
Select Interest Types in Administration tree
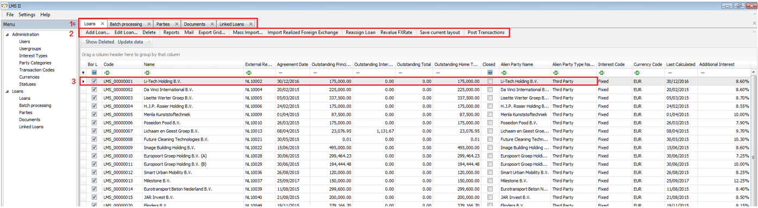[33, 55]
